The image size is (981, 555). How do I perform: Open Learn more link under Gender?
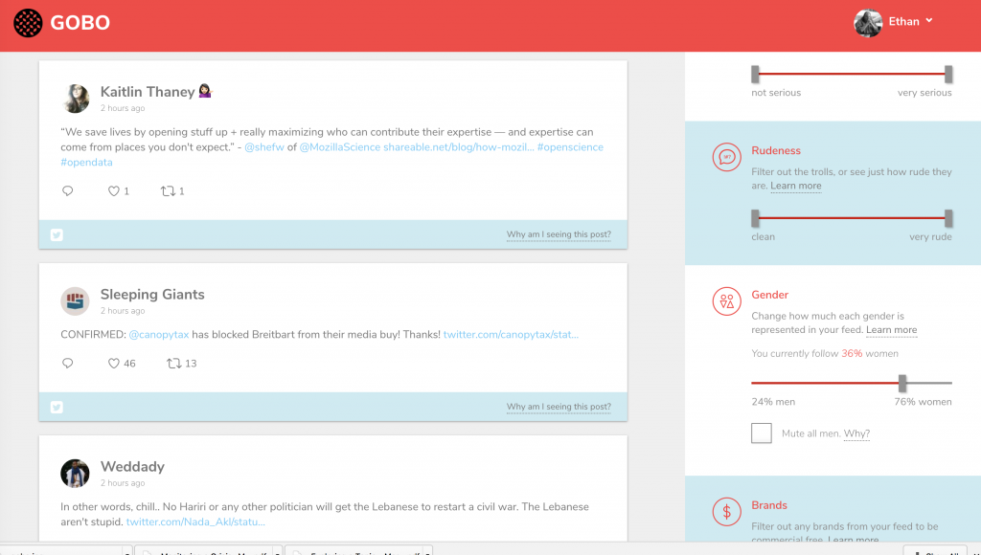coord(892,330)
